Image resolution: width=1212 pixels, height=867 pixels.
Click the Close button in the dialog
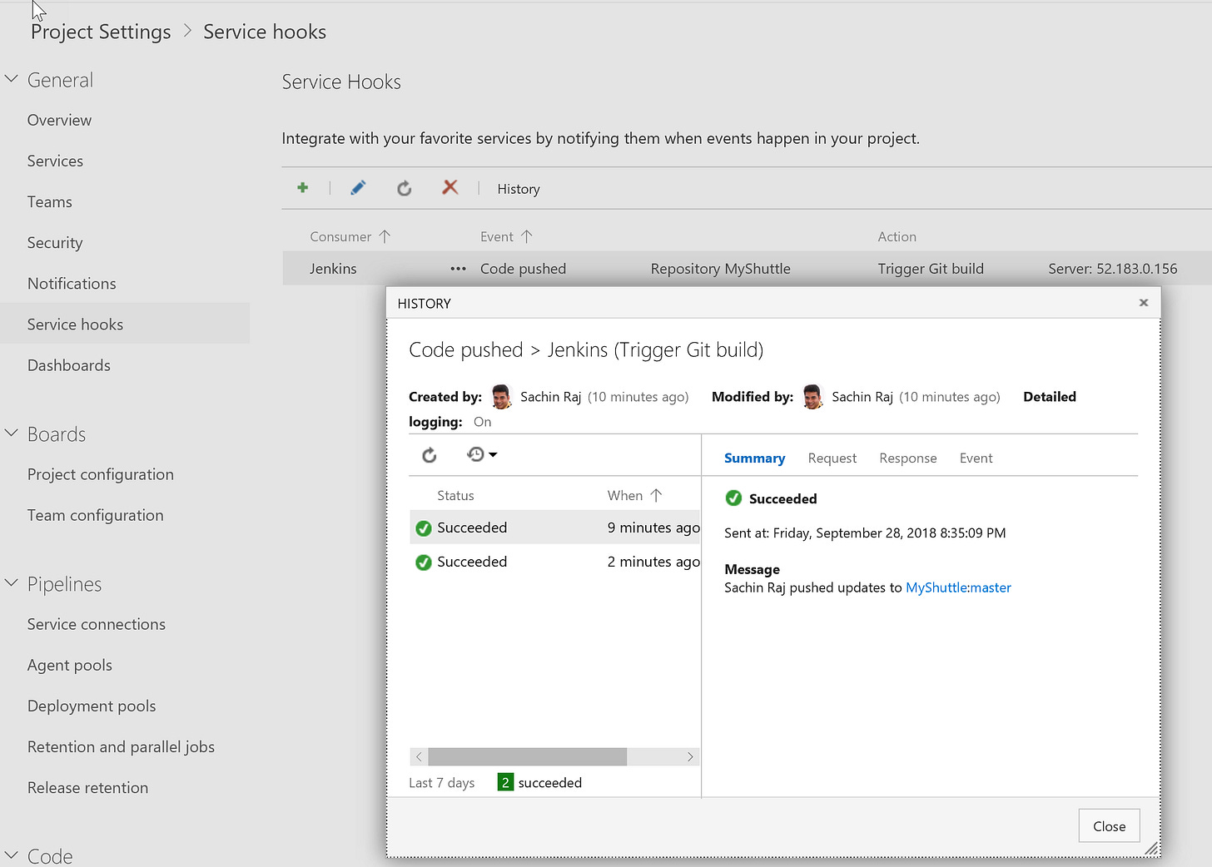coord(1109,825)
